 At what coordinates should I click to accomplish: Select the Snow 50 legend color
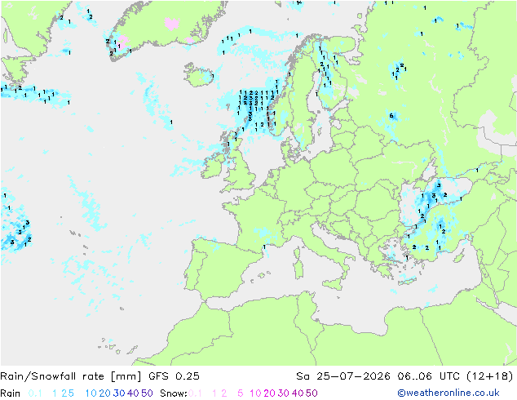pyautogui.click(x=312, y=393)
